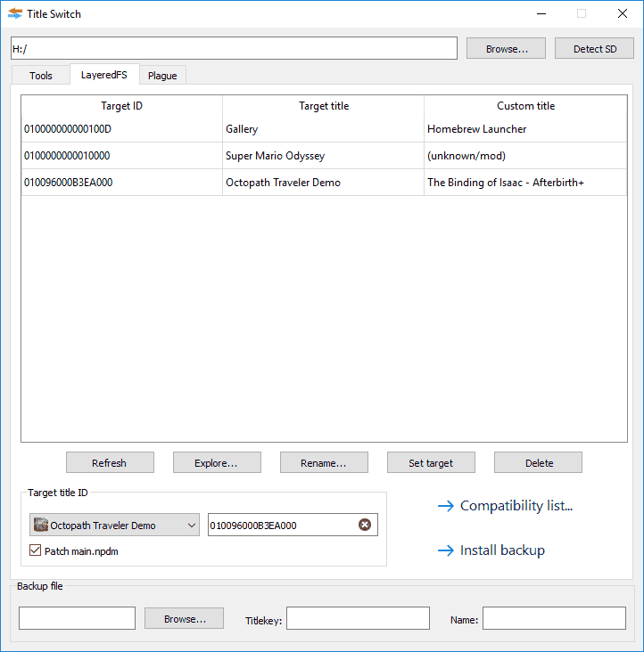Click the Title Switch app icon
This screenshot has width=644, height=652.
coord(15,13)
